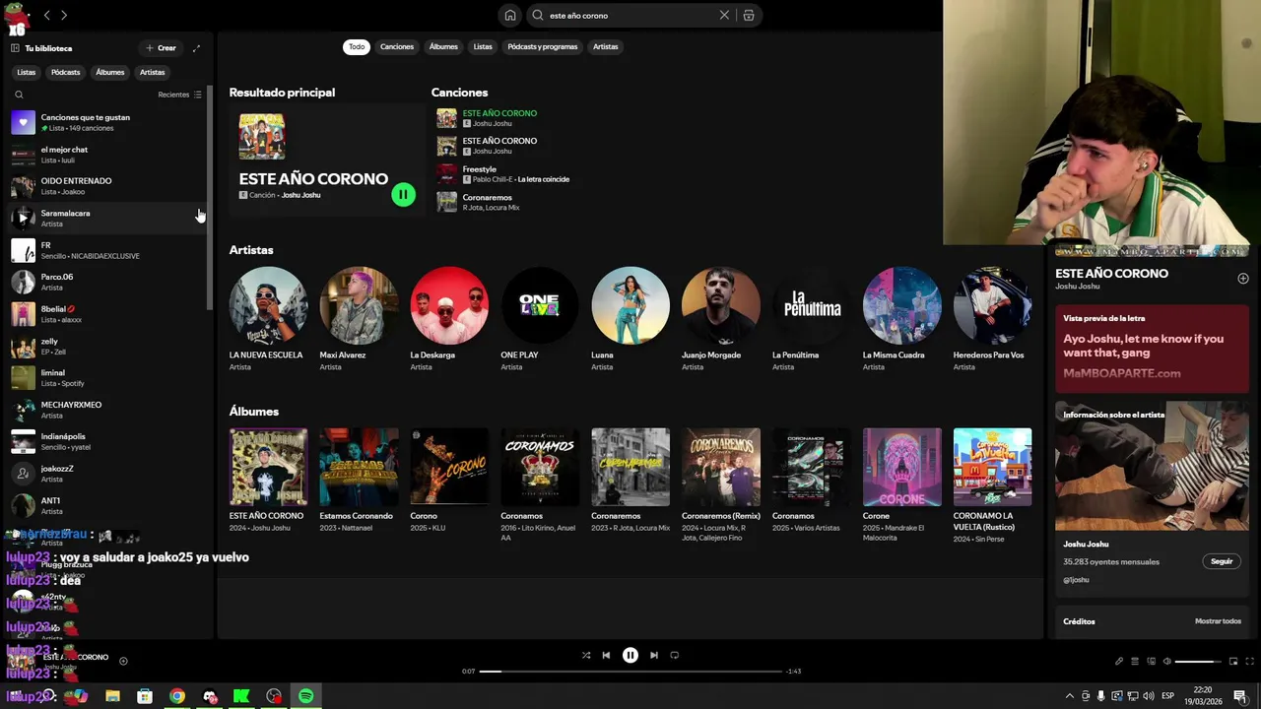Viewport: 1261px width, 709px height.
Task: Open lyrics preview card Vista previa de la letra
Action: (1152, 349)
